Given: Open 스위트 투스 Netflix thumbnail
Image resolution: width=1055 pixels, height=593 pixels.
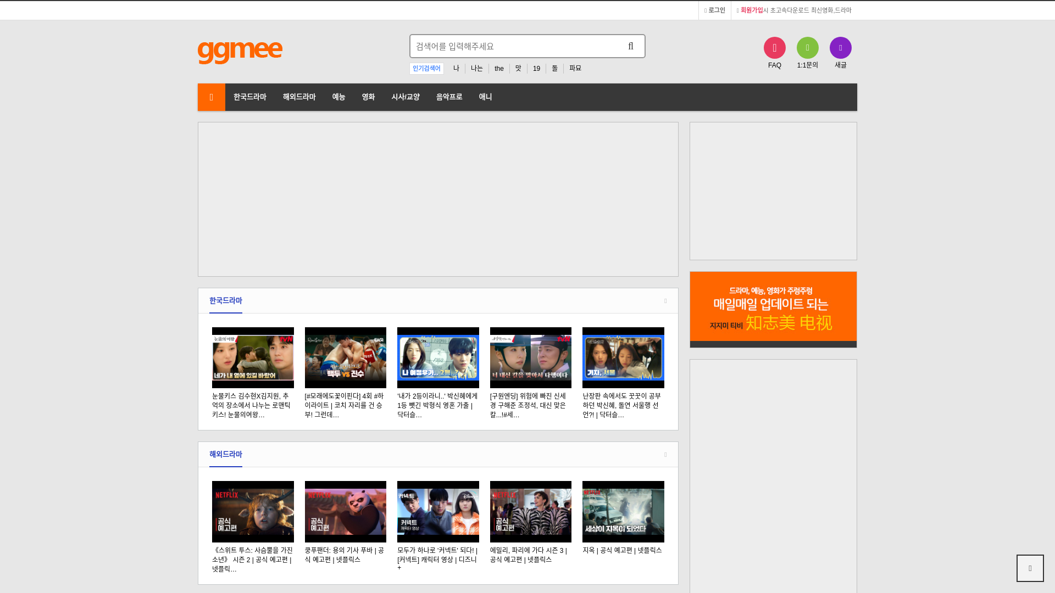Looking at the screenshot, I should click(253, 512).
